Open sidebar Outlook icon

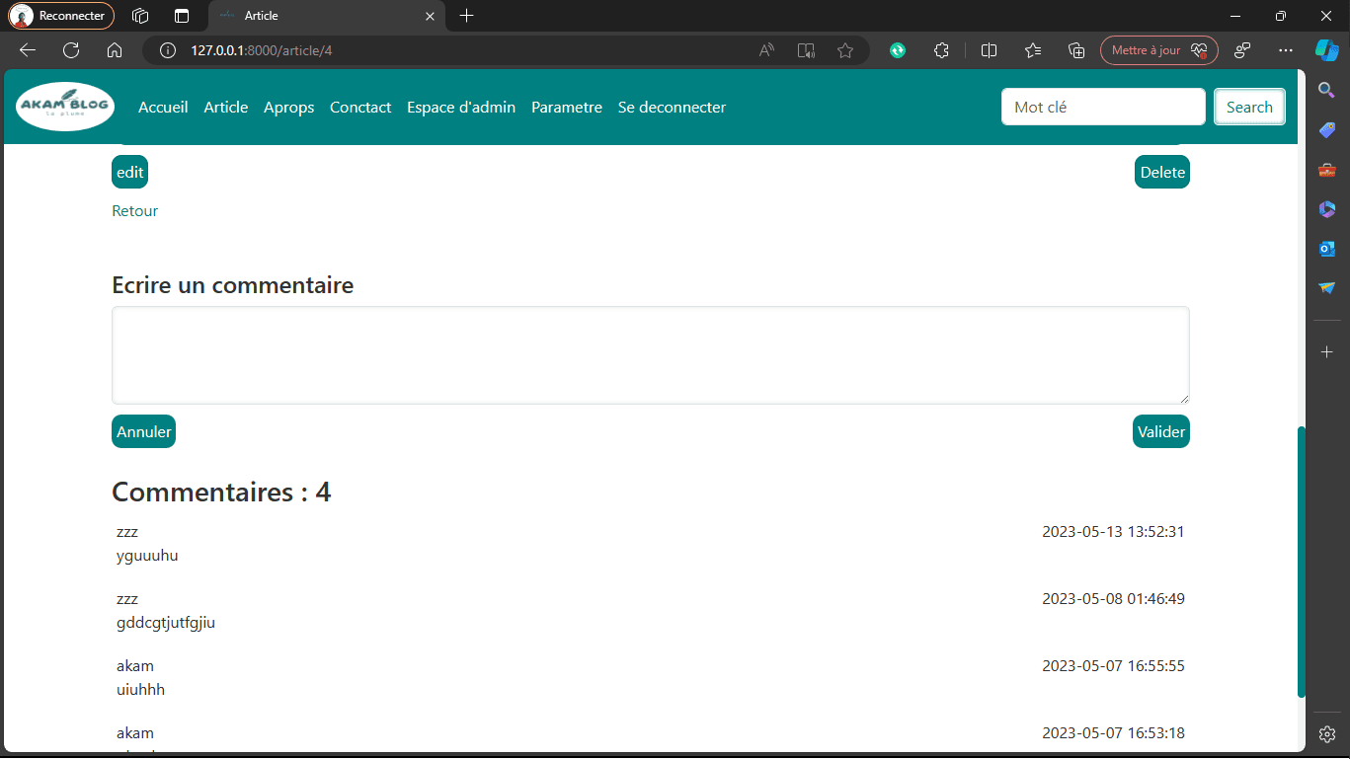point(1327,249)
